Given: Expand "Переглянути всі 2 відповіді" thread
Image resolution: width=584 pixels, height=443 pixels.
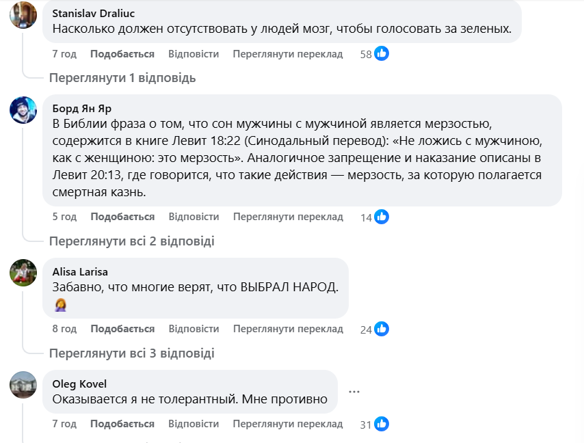Looking at the screenshot, I should (131, 241).
